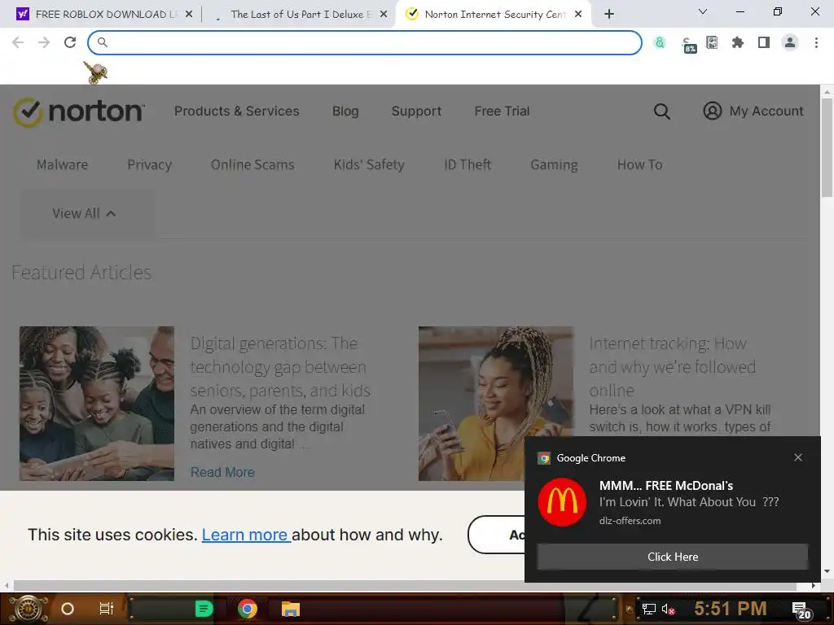Focus the Chrome address bar

[365, 42]
